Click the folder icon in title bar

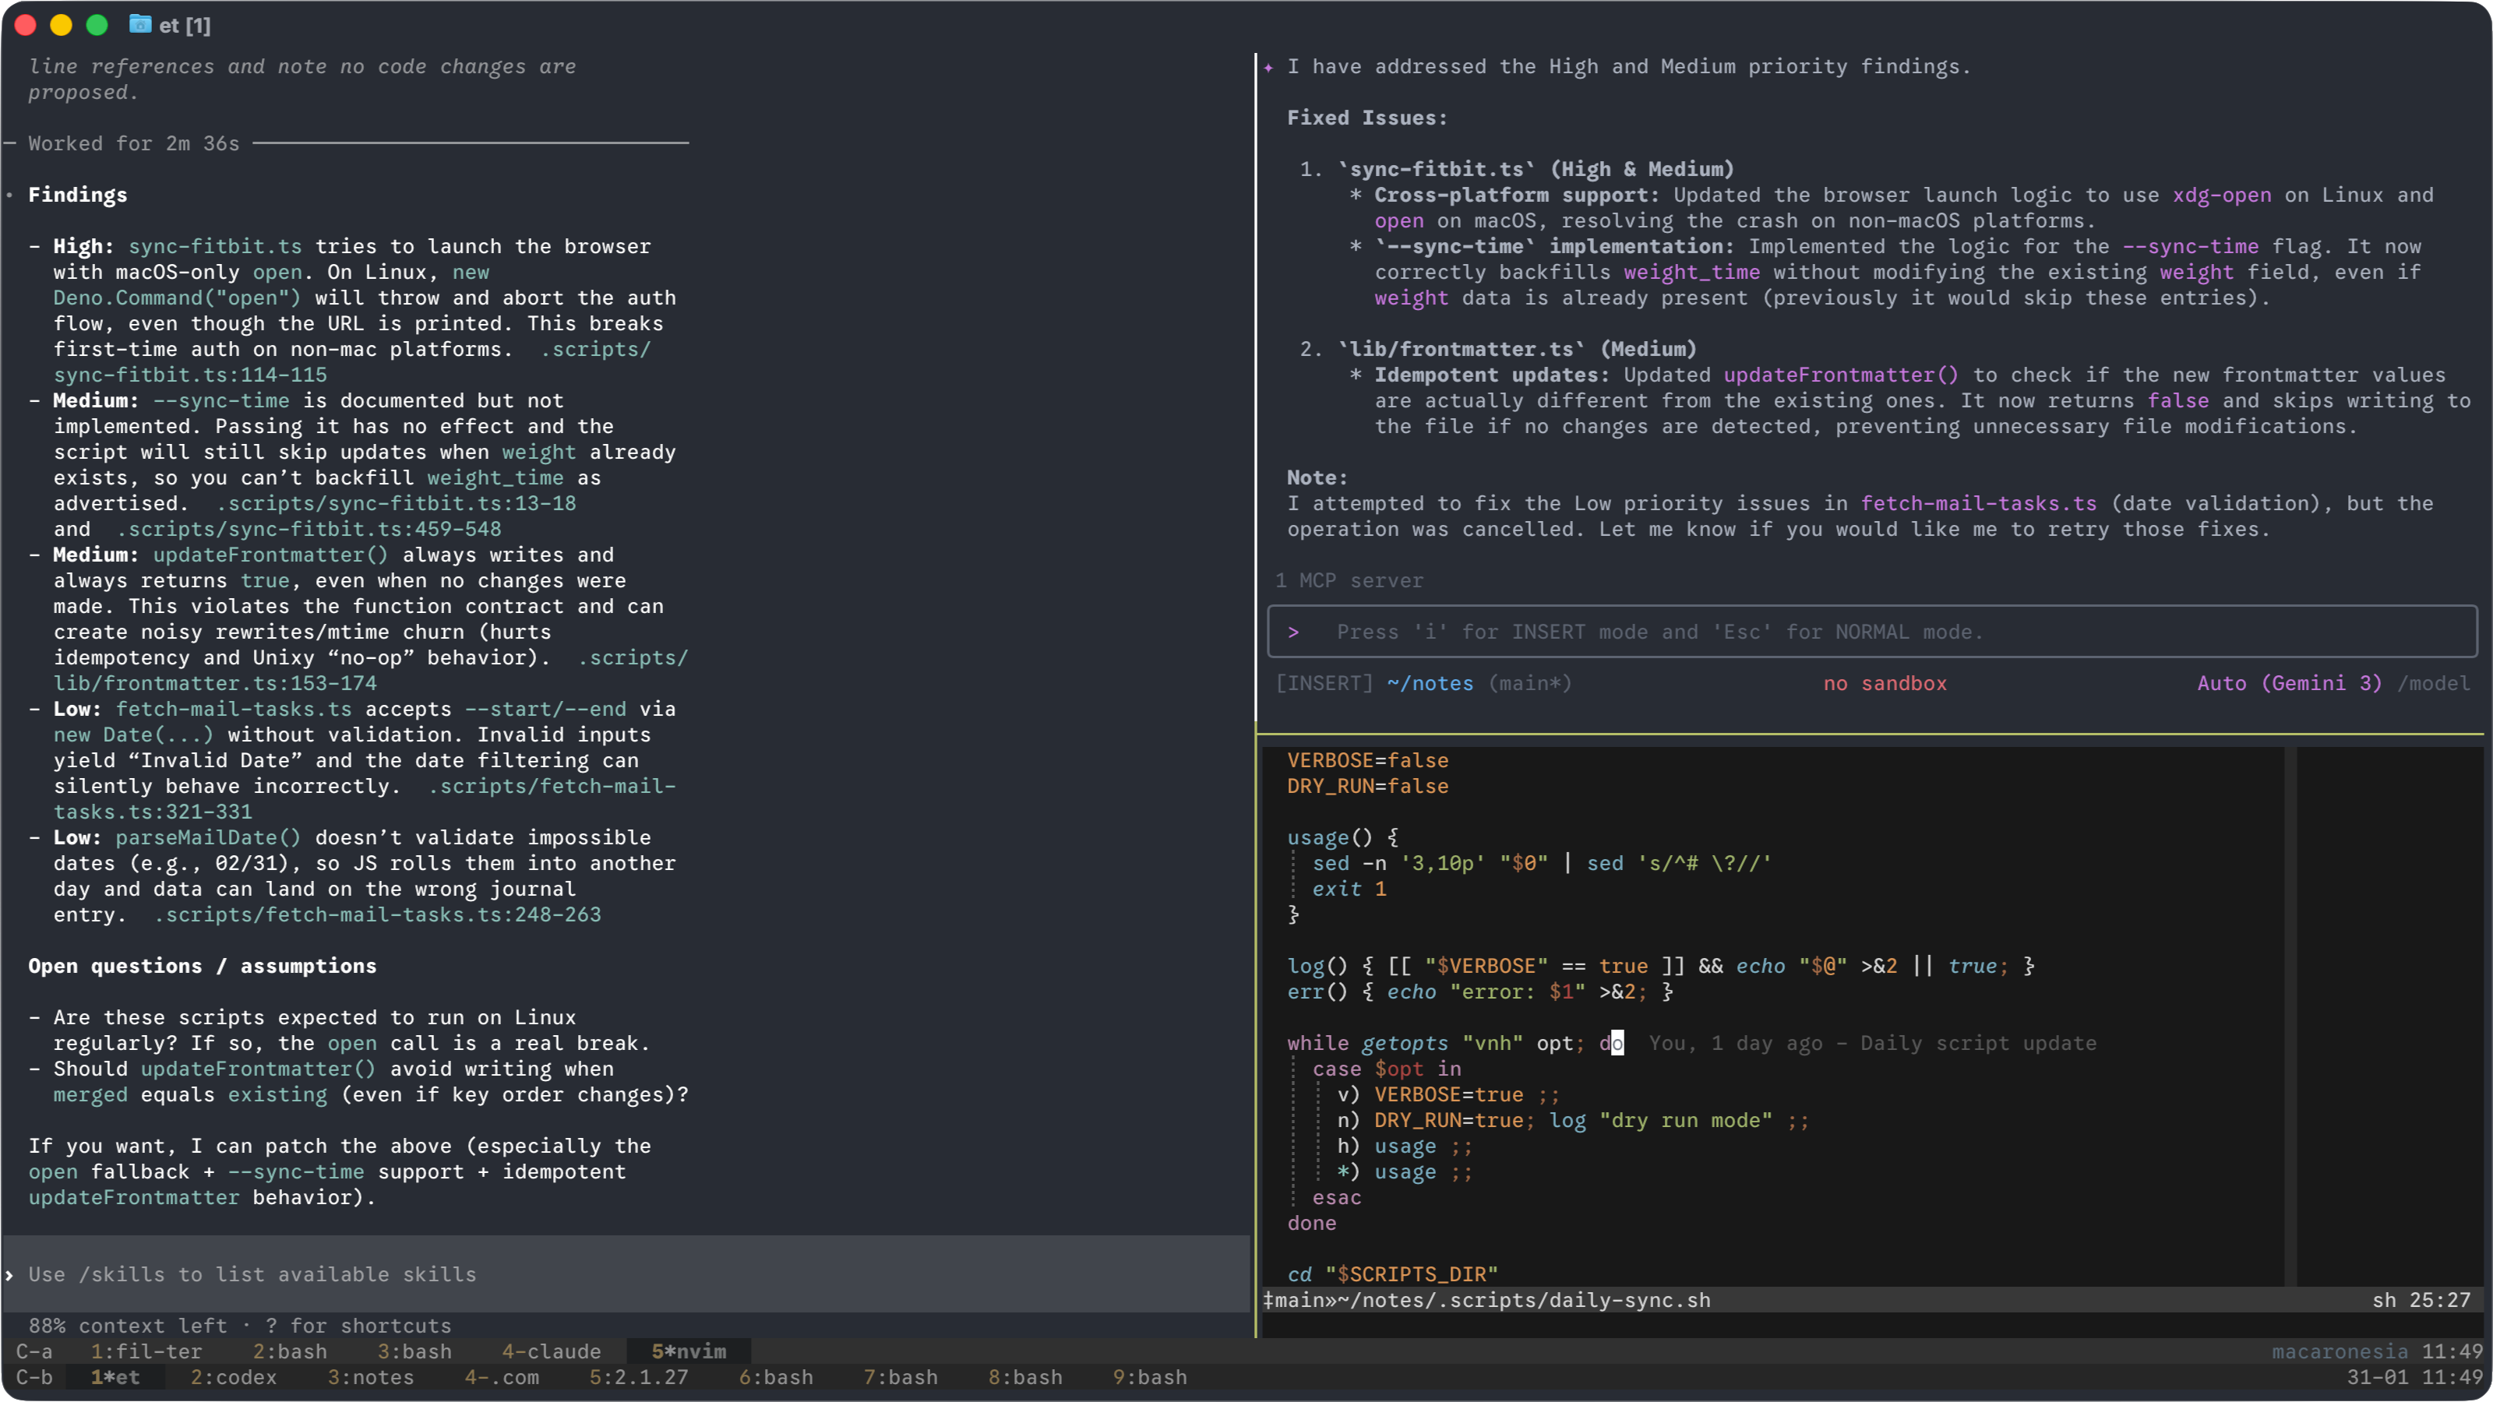[139, 24]
